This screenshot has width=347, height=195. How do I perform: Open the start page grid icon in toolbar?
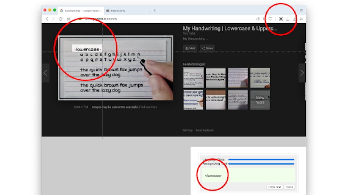[x=69, y=19]
